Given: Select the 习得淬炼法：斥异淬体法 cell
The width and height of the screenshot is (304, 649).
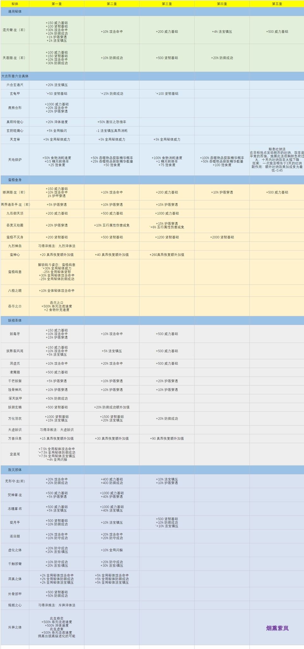Looking at the screenshot, I should coord(57,605).
